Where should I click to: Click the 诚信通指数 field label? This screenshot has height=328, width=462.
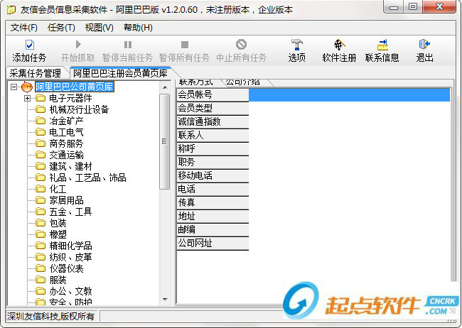(x=213, y=122)
